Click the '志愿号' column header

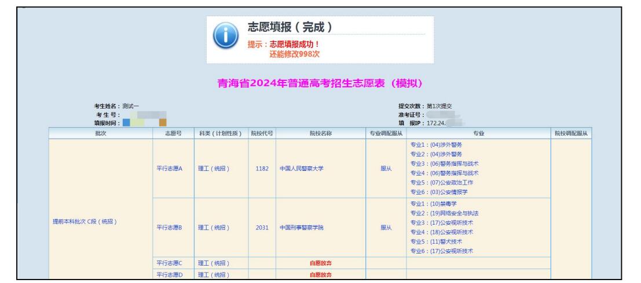pyautogui.click(x=173, y=133)
